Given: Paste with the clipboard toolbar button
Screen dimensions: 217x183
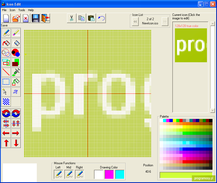Looking at the screenshot, I should [91, 18].
